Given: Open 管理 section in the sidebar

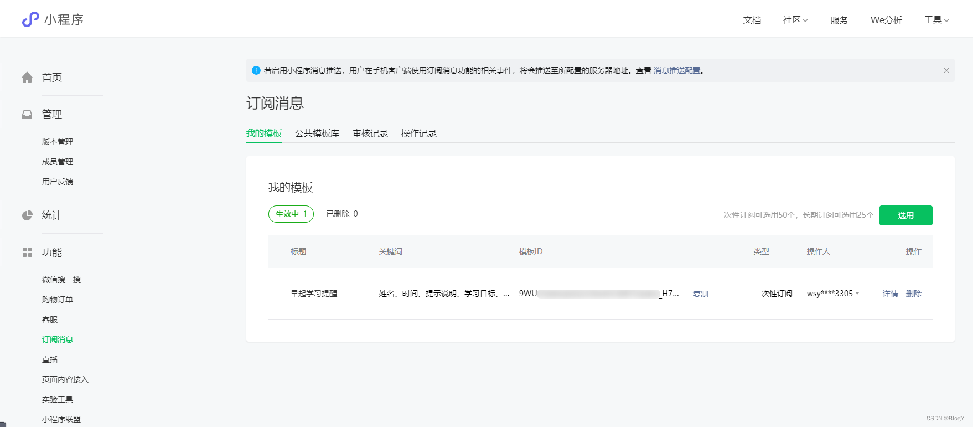Looking at the screenshot, I should [52, 114].
